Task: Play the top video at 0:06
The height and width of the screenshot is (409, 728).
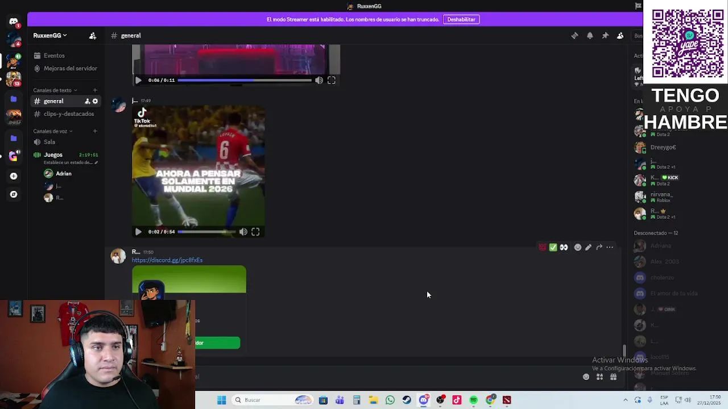Action: [x=138, y=80]
